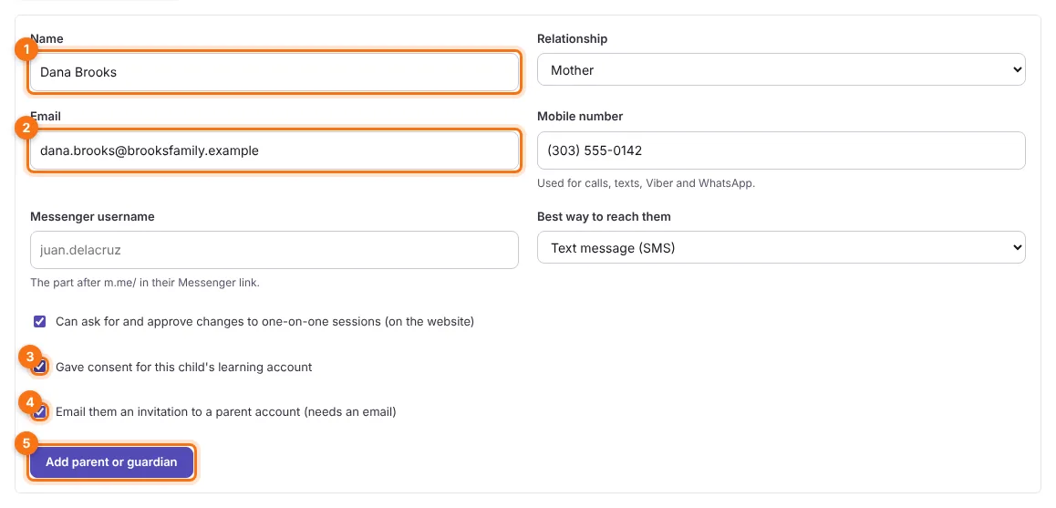Image resolution: width=1056 pixels, height=508 pixels.
Task: Click the Relationship dropdown chevron arrow
Action: point(1016,70)
